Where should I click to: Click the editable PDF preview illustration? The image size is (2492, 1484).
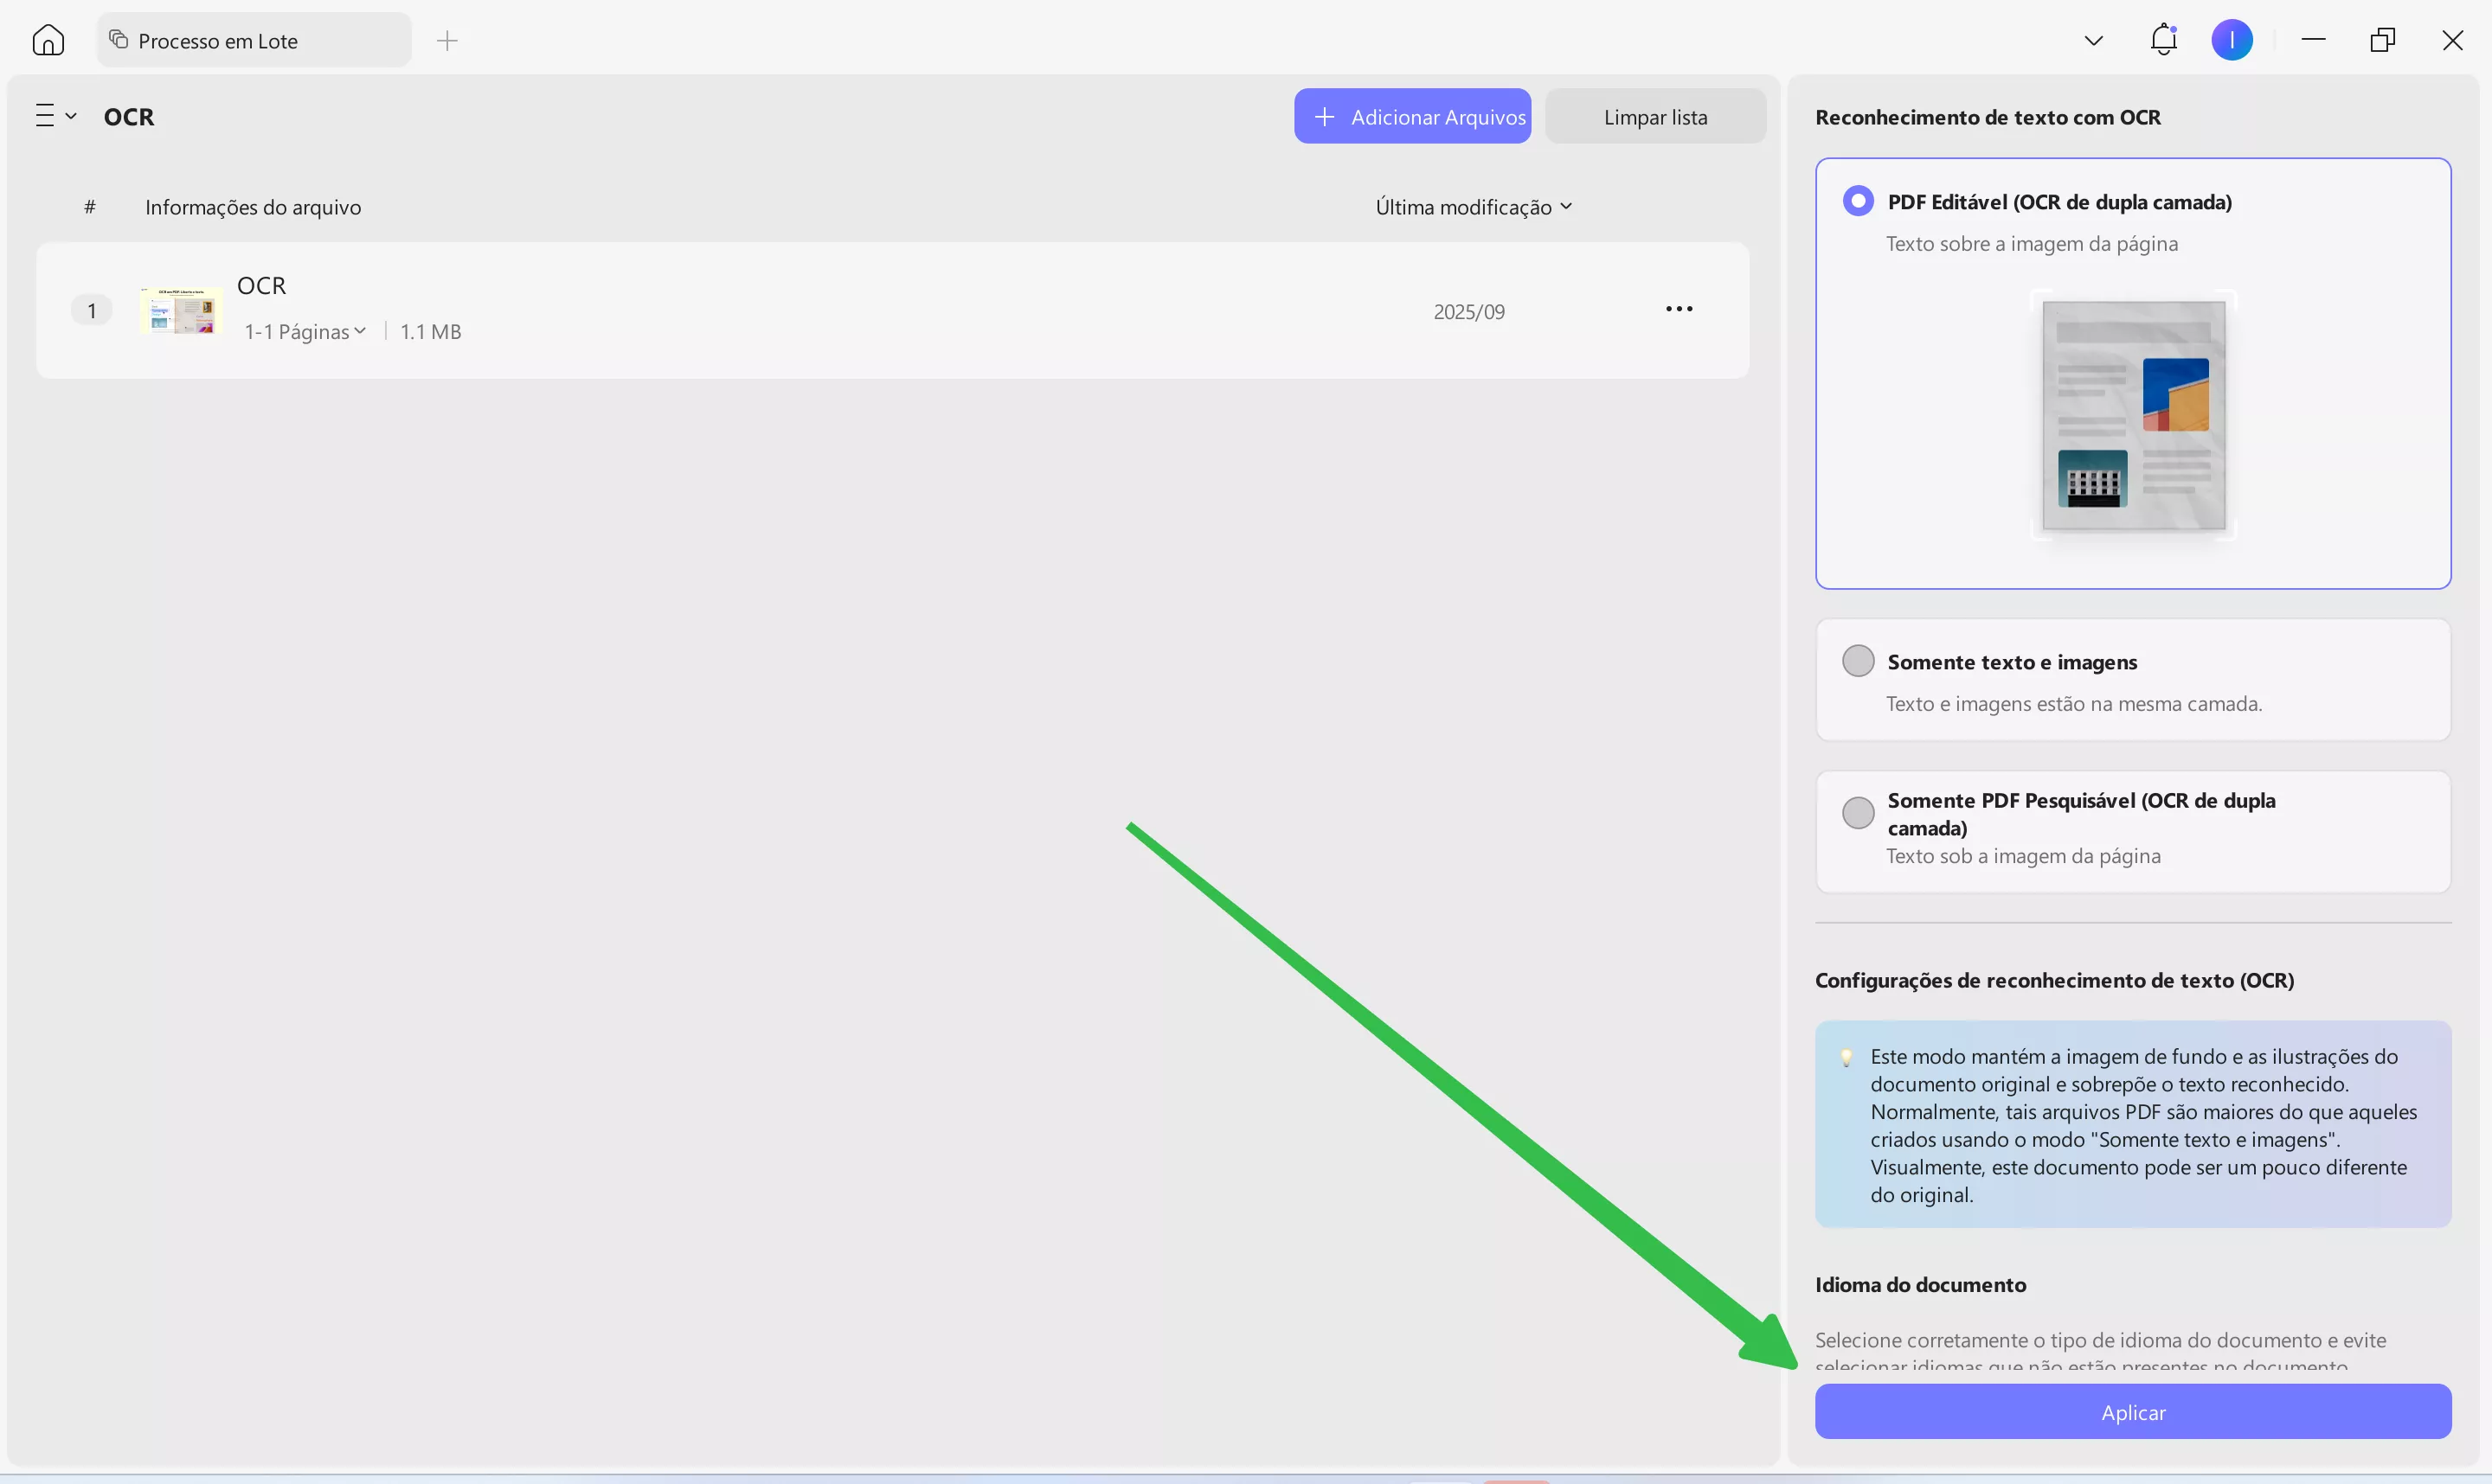(2133, 415)
